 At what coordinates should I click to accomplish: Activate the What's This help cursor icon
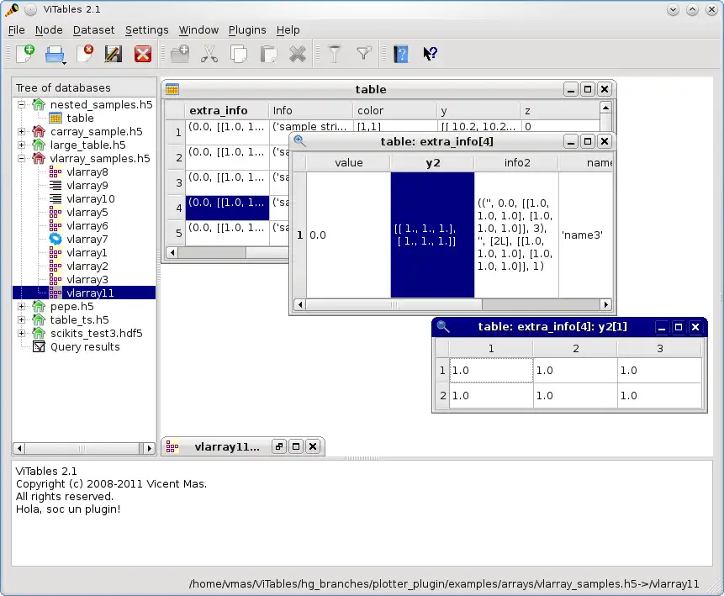(430, 55)
